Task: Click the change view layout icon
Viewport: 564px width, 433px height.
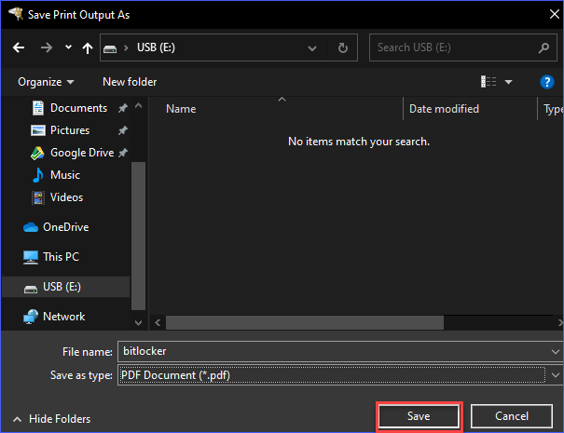Action: click(x=488, y=82)
